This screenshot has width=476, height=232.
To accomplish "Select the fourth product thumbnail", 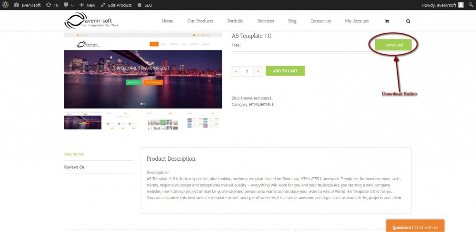I will (203, 121).
